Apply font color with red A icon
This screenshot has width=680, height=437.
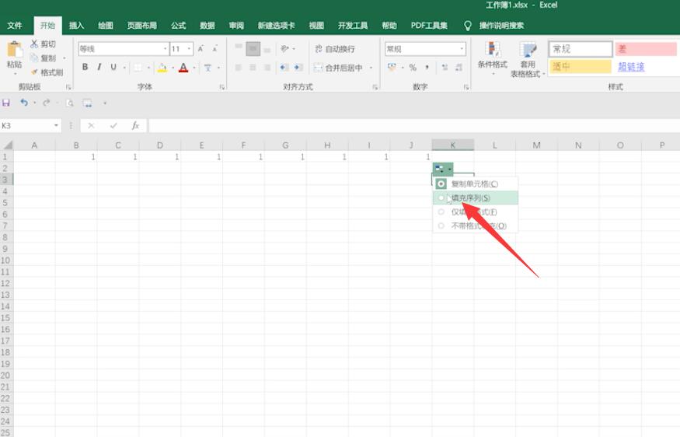pos(183,68)
